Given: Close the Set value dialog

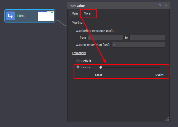Looking at the screenshot, I should (x=166, y=5).
